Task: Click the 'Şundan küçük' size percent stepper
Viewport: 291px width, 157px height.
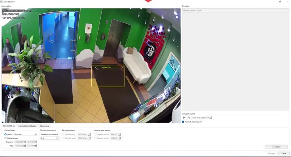Action: (x=119, y=138)
